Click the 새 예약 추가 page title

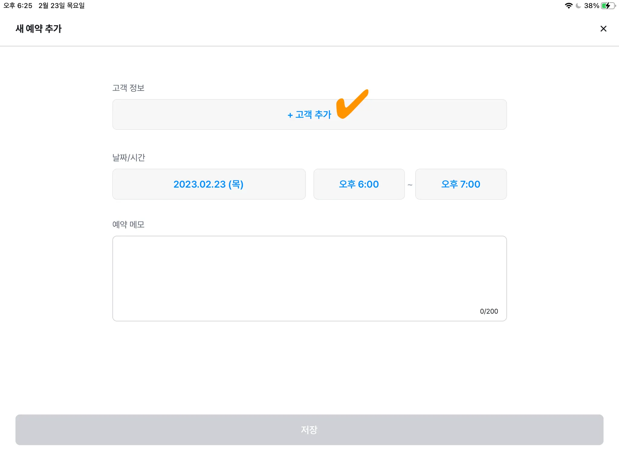(x=39, y=29)
